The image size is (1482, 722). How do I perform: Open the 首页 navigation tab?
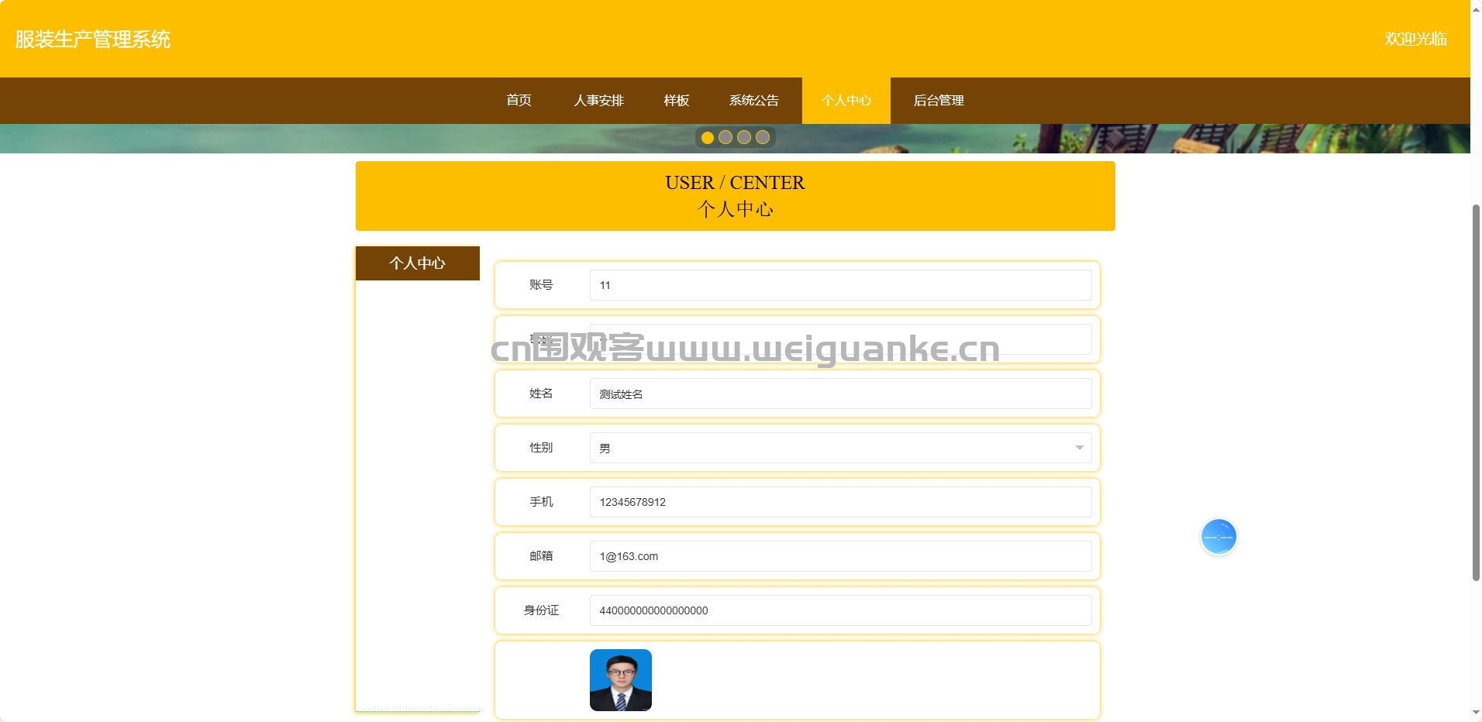click(519, 101)
